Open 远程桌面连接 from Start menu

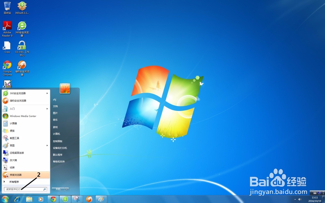(26, 153)
